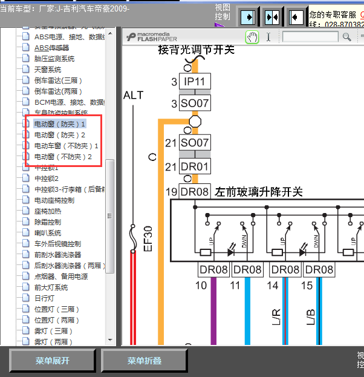Open the 日行灯 entry
364x377 pixels.
[x=44, y=298]
